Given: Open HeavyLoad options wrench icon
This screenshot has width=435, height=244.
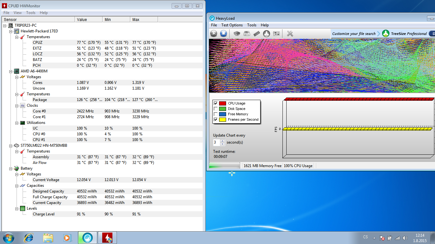Looking at the screenshot, I should 290,33.
